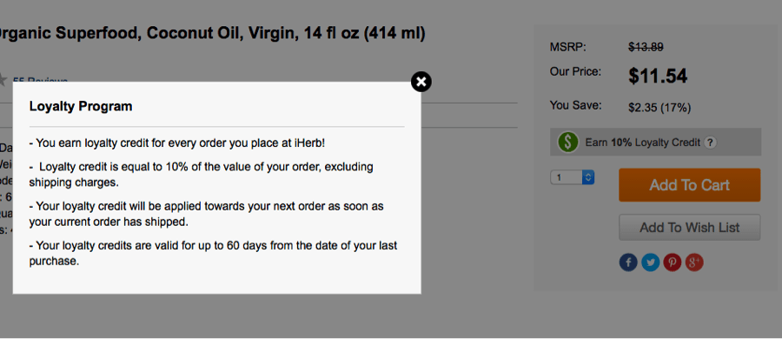Click the blue quantity stepper arrows
Screen dimensions: 782x339
tap(588, 177)
